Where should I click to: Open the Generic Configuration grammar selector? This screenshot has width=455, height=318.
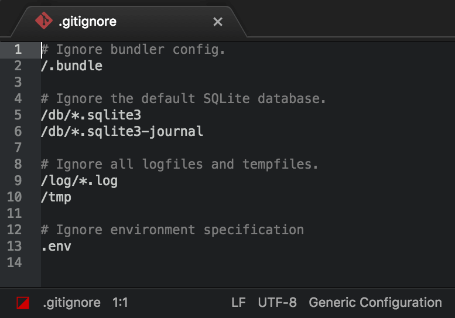[x=375, y=303]
